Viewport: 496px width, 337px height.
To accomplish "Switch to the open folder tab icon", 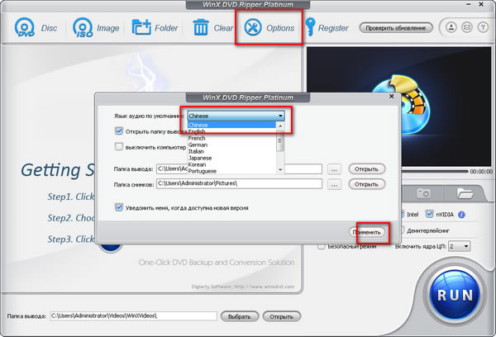I will [465, 192].
